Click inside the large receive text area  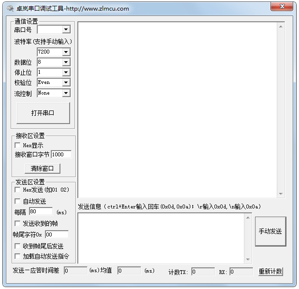click(178, 110)
